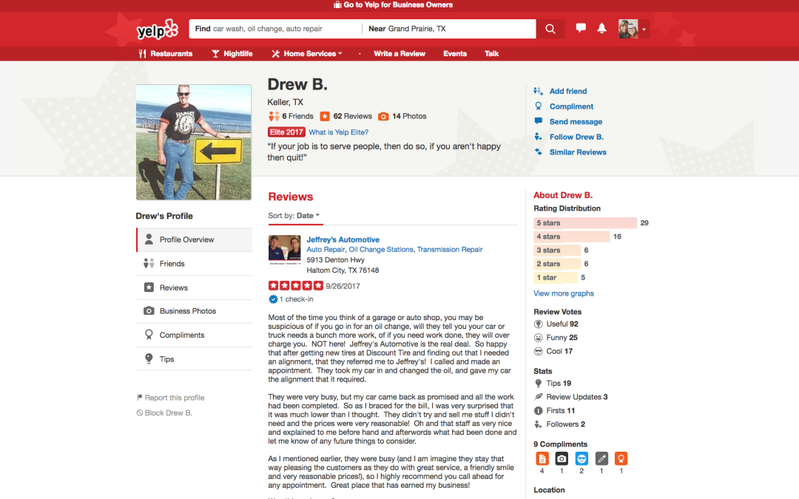Click Block Drew B.
This screenshot has height=499, width=799.
[x=164, y=413]
